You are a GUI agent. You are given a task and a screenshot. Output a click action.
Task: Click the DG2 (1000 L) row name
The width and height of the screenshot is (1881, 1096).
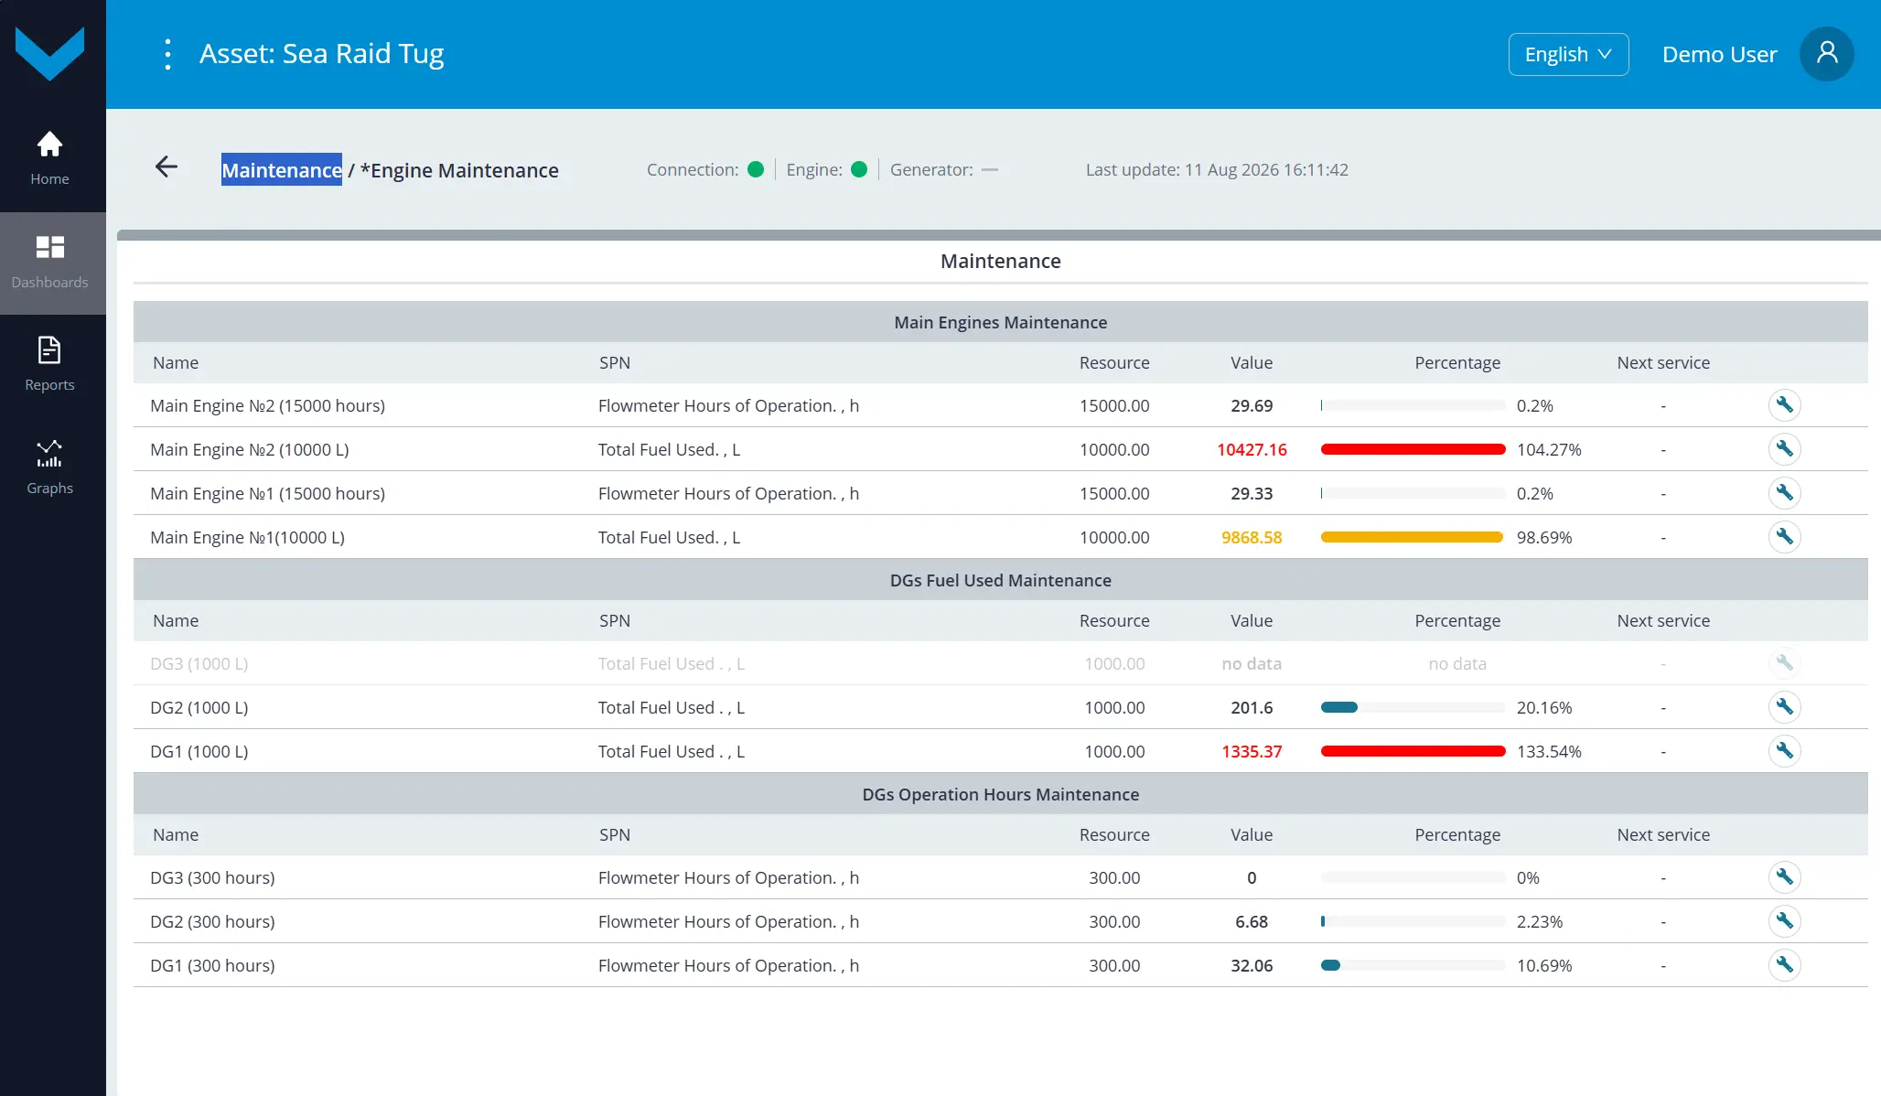click(199, 707)
